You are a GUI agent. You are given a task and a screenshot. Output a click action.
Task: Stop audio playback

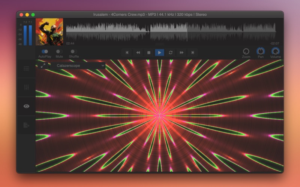[x=148, y=52]
